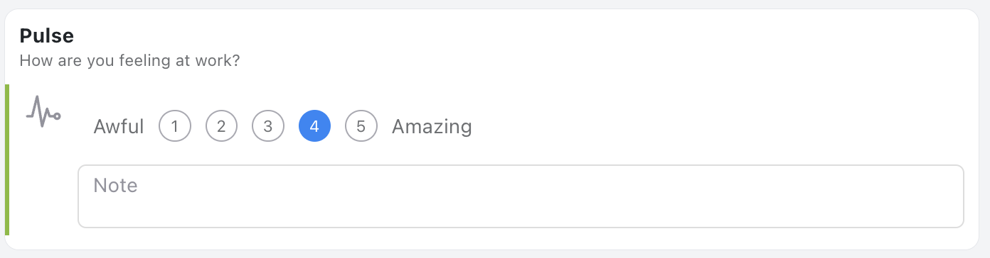The image size is (990, 258).
Task: Click the heartbeat pulse icon
Action: [43, 112]
